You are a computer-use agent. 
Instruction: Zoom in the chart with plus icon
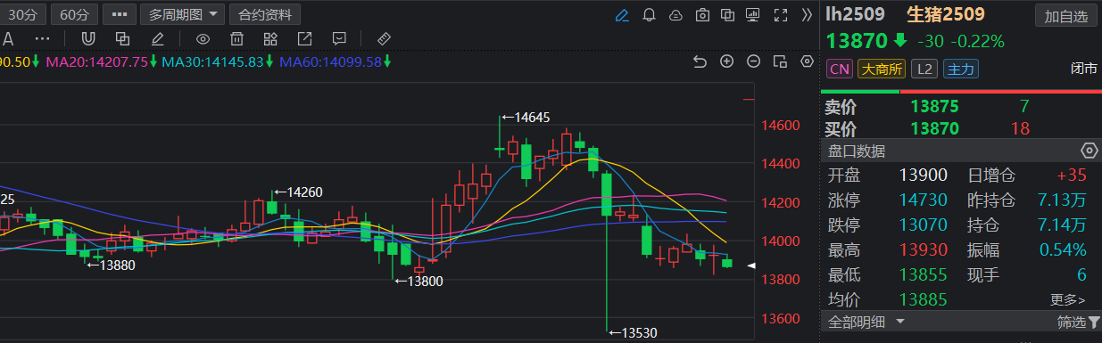pyautogui.click(x=726, y=61)
